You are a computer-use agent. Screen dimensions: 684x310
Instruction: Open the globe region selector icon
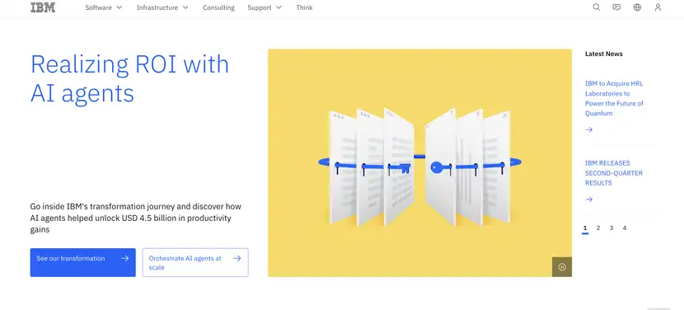tap(637, 7)
